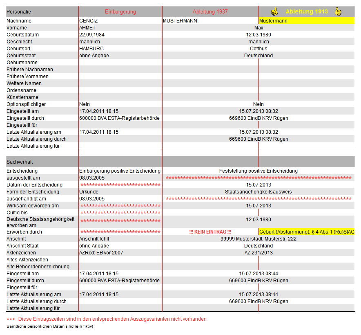Viewport: 361px width, 335px height.
Task: Select Einbürgerung positive Entscheidung cell
Action: tap(120, 171)
